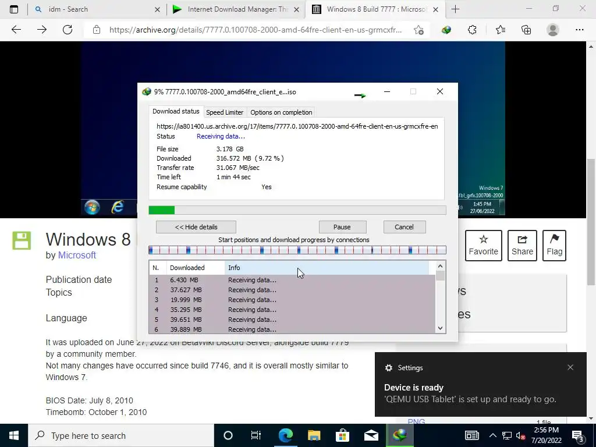Open the tab actions menu icon
Viewport: 596px width, 447px height.
14,9
